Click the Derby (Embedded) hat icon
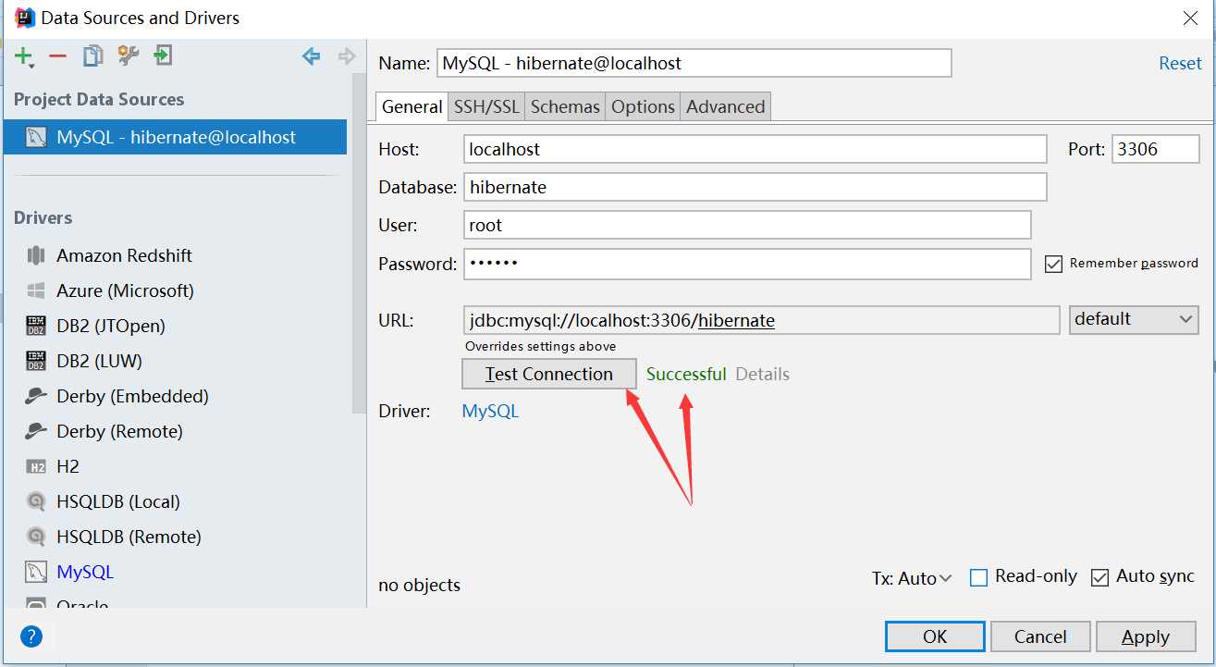1216x667 pixels. click(36, 396)
